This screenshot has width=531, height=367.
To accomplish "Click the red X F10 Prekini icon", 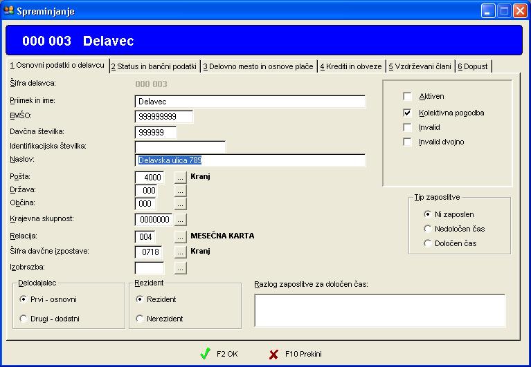I will tap(273, 354).
